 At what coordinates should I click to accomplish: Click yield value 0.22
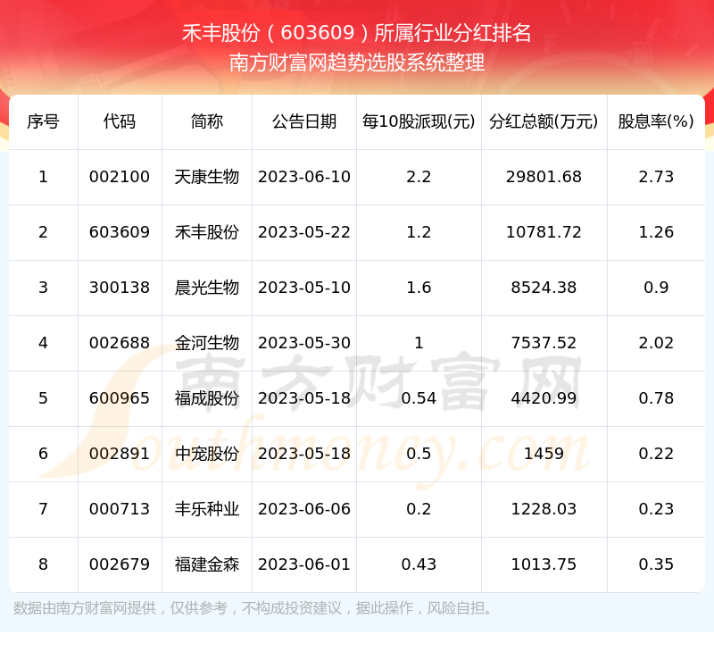[x=656, y=454]
